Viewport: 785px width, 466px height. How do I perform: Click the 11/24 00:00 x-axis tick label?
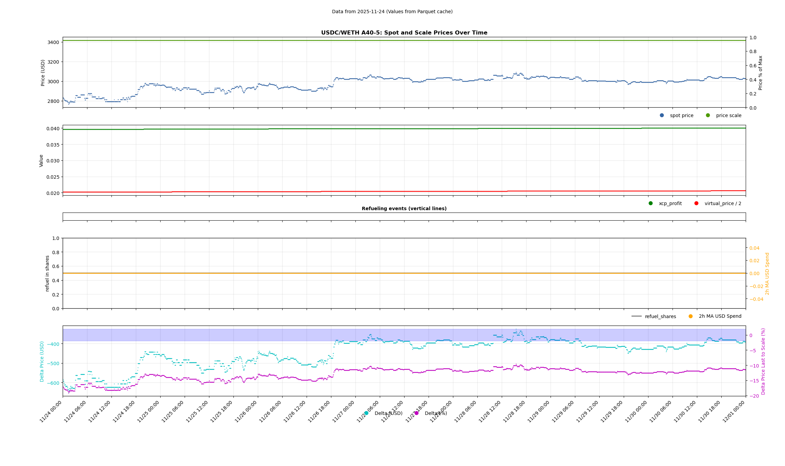tap(51, 412)
